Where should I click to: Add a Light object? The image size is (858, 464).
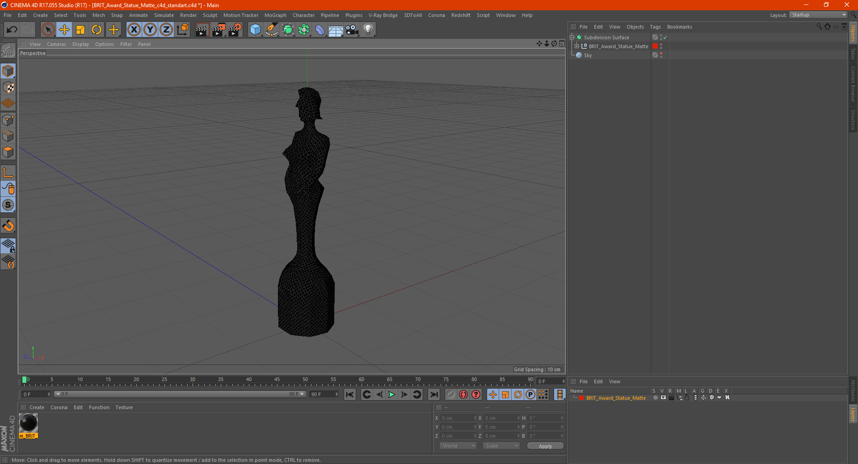pos(368,30)
